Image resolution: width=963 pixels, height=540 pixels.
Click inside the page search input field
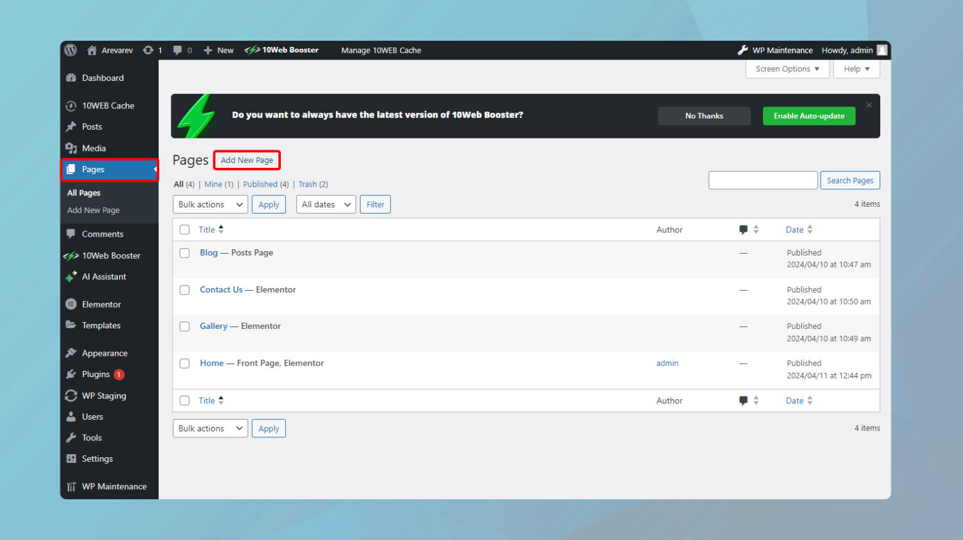click(762, 180)
